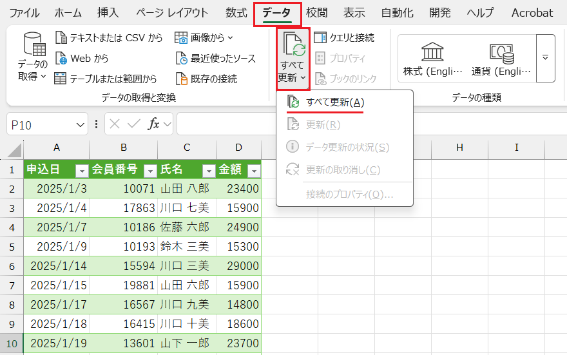Click cell with member number 16567
Image resolution: width=567 pixels, height=355 pixels.
pyautogui.click(x=124, y=304)
